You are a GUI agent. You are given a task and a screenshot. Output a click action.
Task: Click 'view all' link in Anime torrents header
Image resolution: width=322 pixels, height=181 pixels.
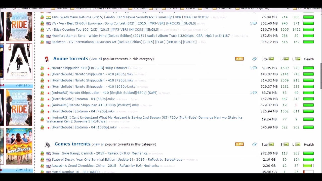[96, 59]
